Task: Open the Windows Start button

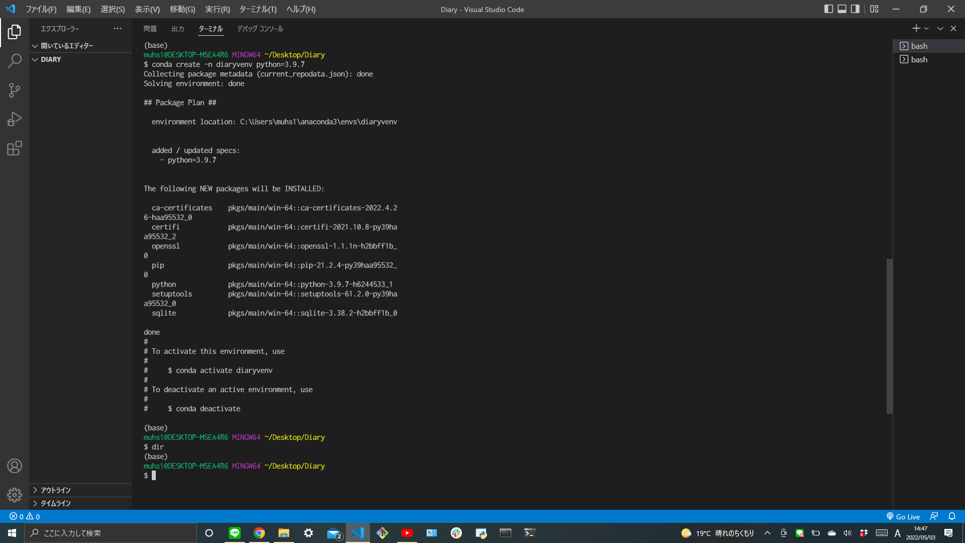Action: 12,533
